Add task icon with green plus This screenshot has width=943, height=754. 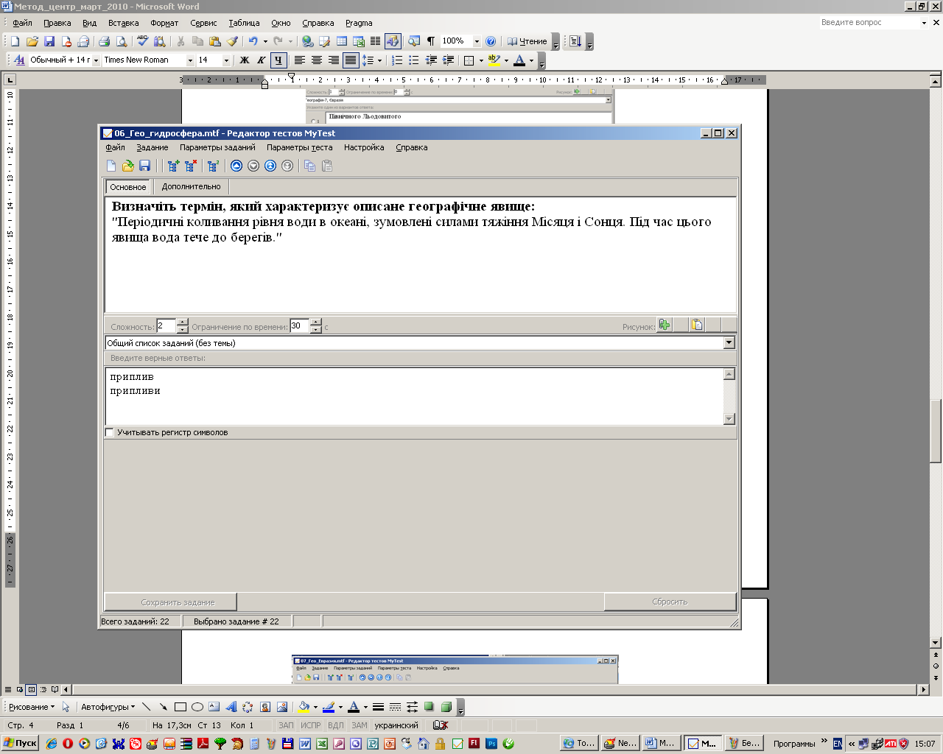click(173, 166)
